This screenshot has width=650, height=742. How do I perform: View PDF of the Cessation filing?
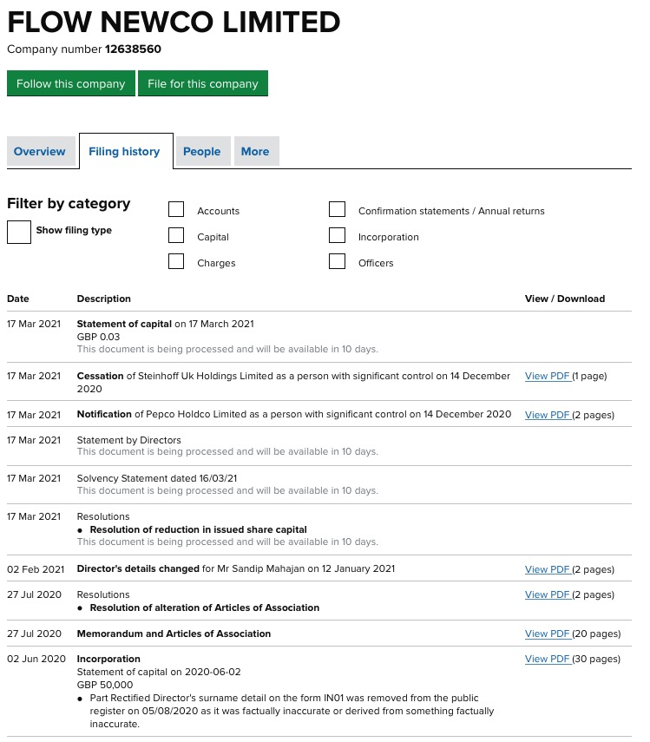546,376
